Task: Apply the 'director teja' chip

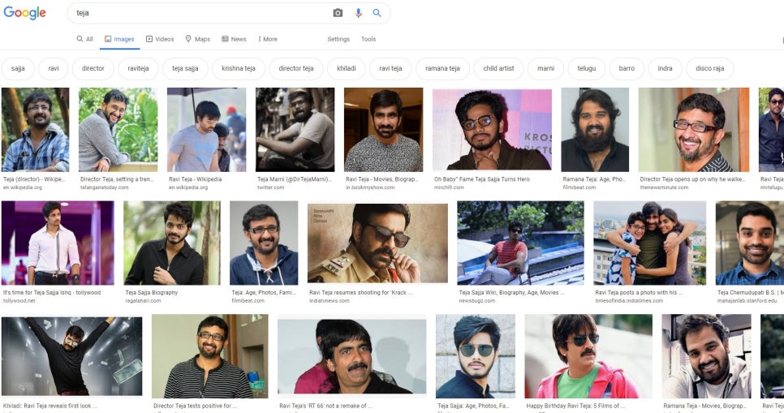Action: 296,68
